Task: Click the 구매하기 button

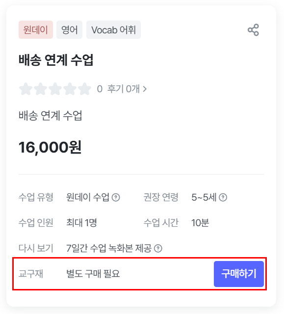Action: (x=239, y=274)
